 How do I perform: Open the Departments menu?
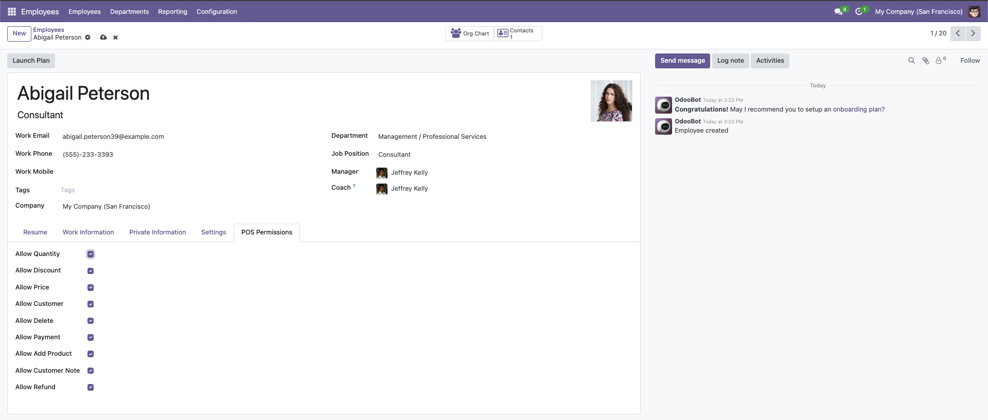click(x=129, y=11)
